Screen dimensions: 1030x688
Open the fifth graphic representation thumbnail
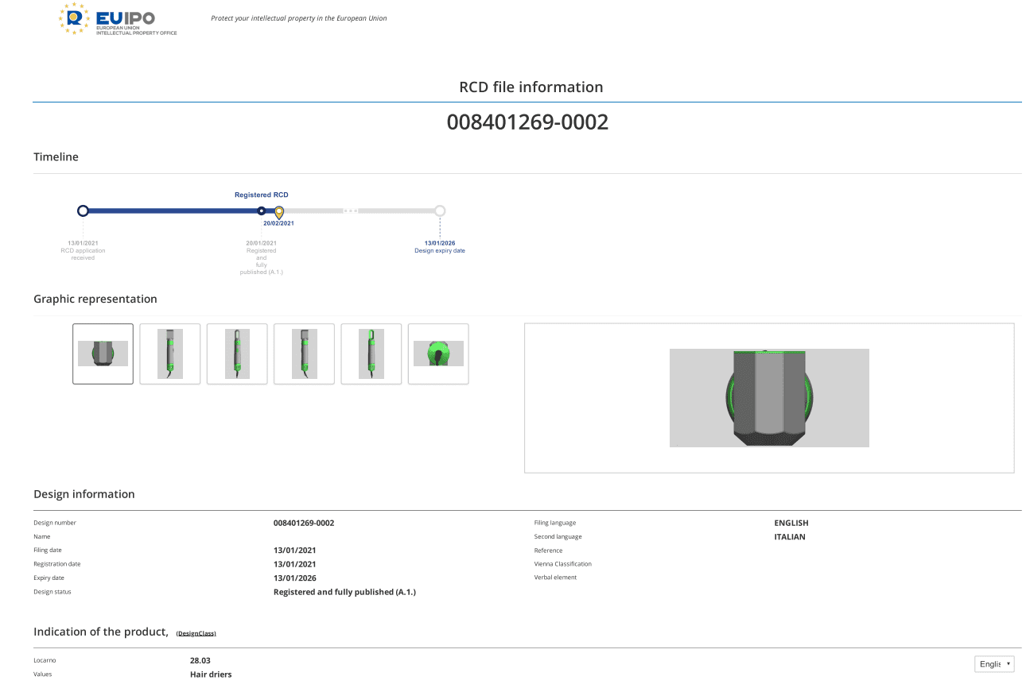371,354
